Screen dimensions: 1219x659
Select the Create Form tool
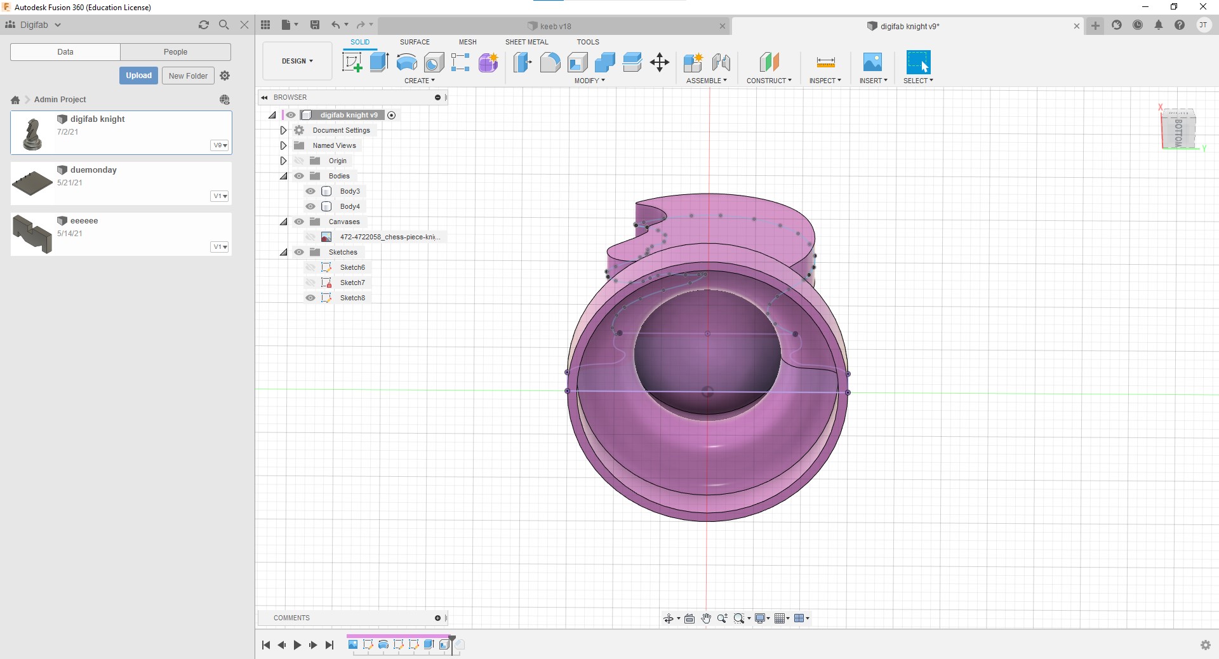[x=488, y=62]
